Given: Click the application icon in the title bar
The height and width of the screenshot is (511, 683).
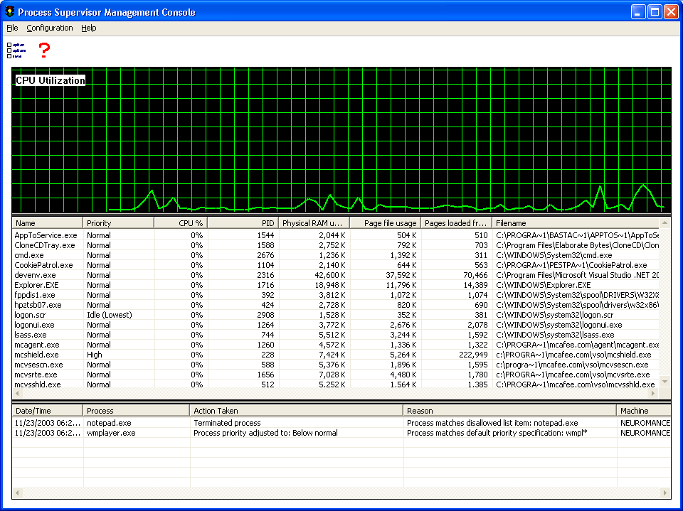Looking at the screenshot, I should click(x=10, y=11).
